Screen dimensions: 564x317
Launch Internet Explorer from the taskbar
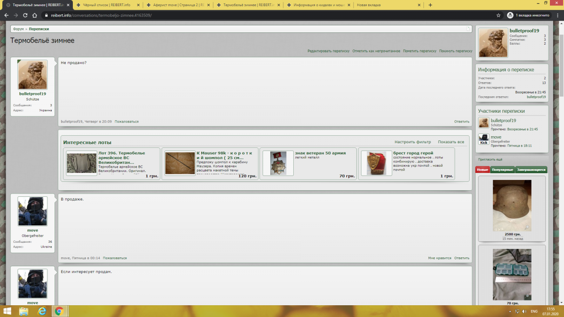42,311
